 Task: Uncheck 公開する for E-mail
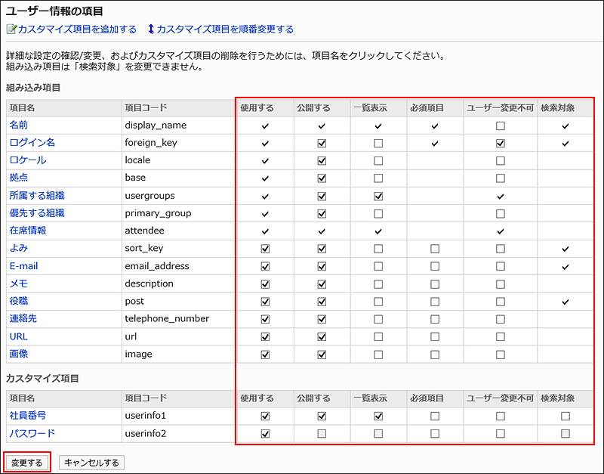pyautogui.click(x=322, y=266)
